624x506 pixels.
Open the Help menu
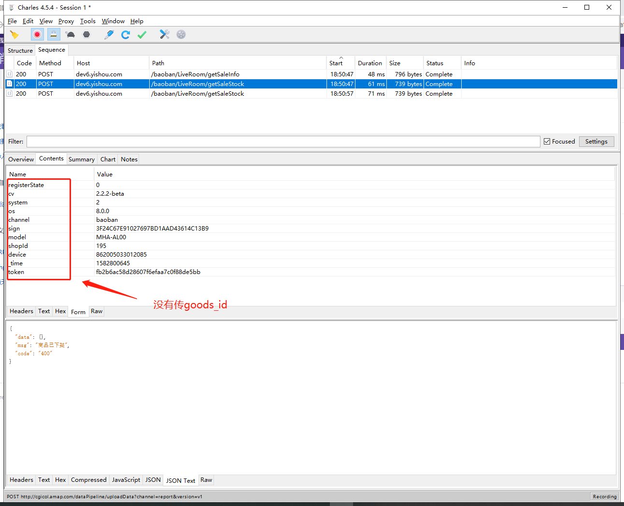click(x=137, y=21)
